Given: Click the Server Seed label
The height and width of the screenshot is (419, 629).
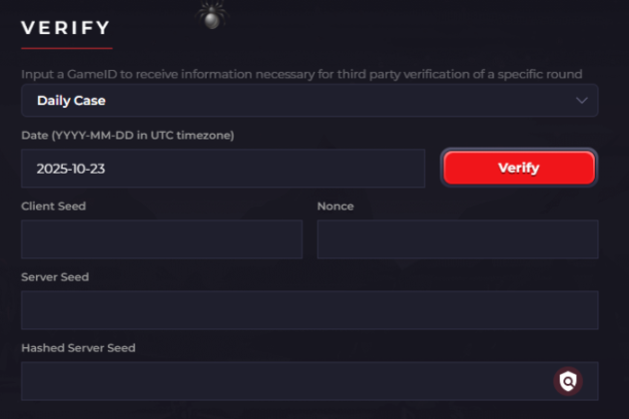Looking at the screenshot, I should 55,276.
